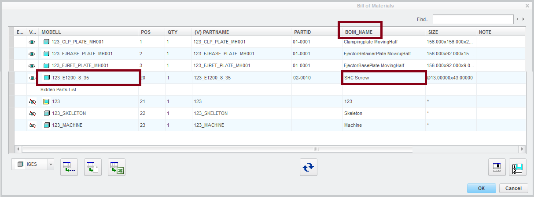
Task: Go to previous find result arrow
Action: coord(518,19)
